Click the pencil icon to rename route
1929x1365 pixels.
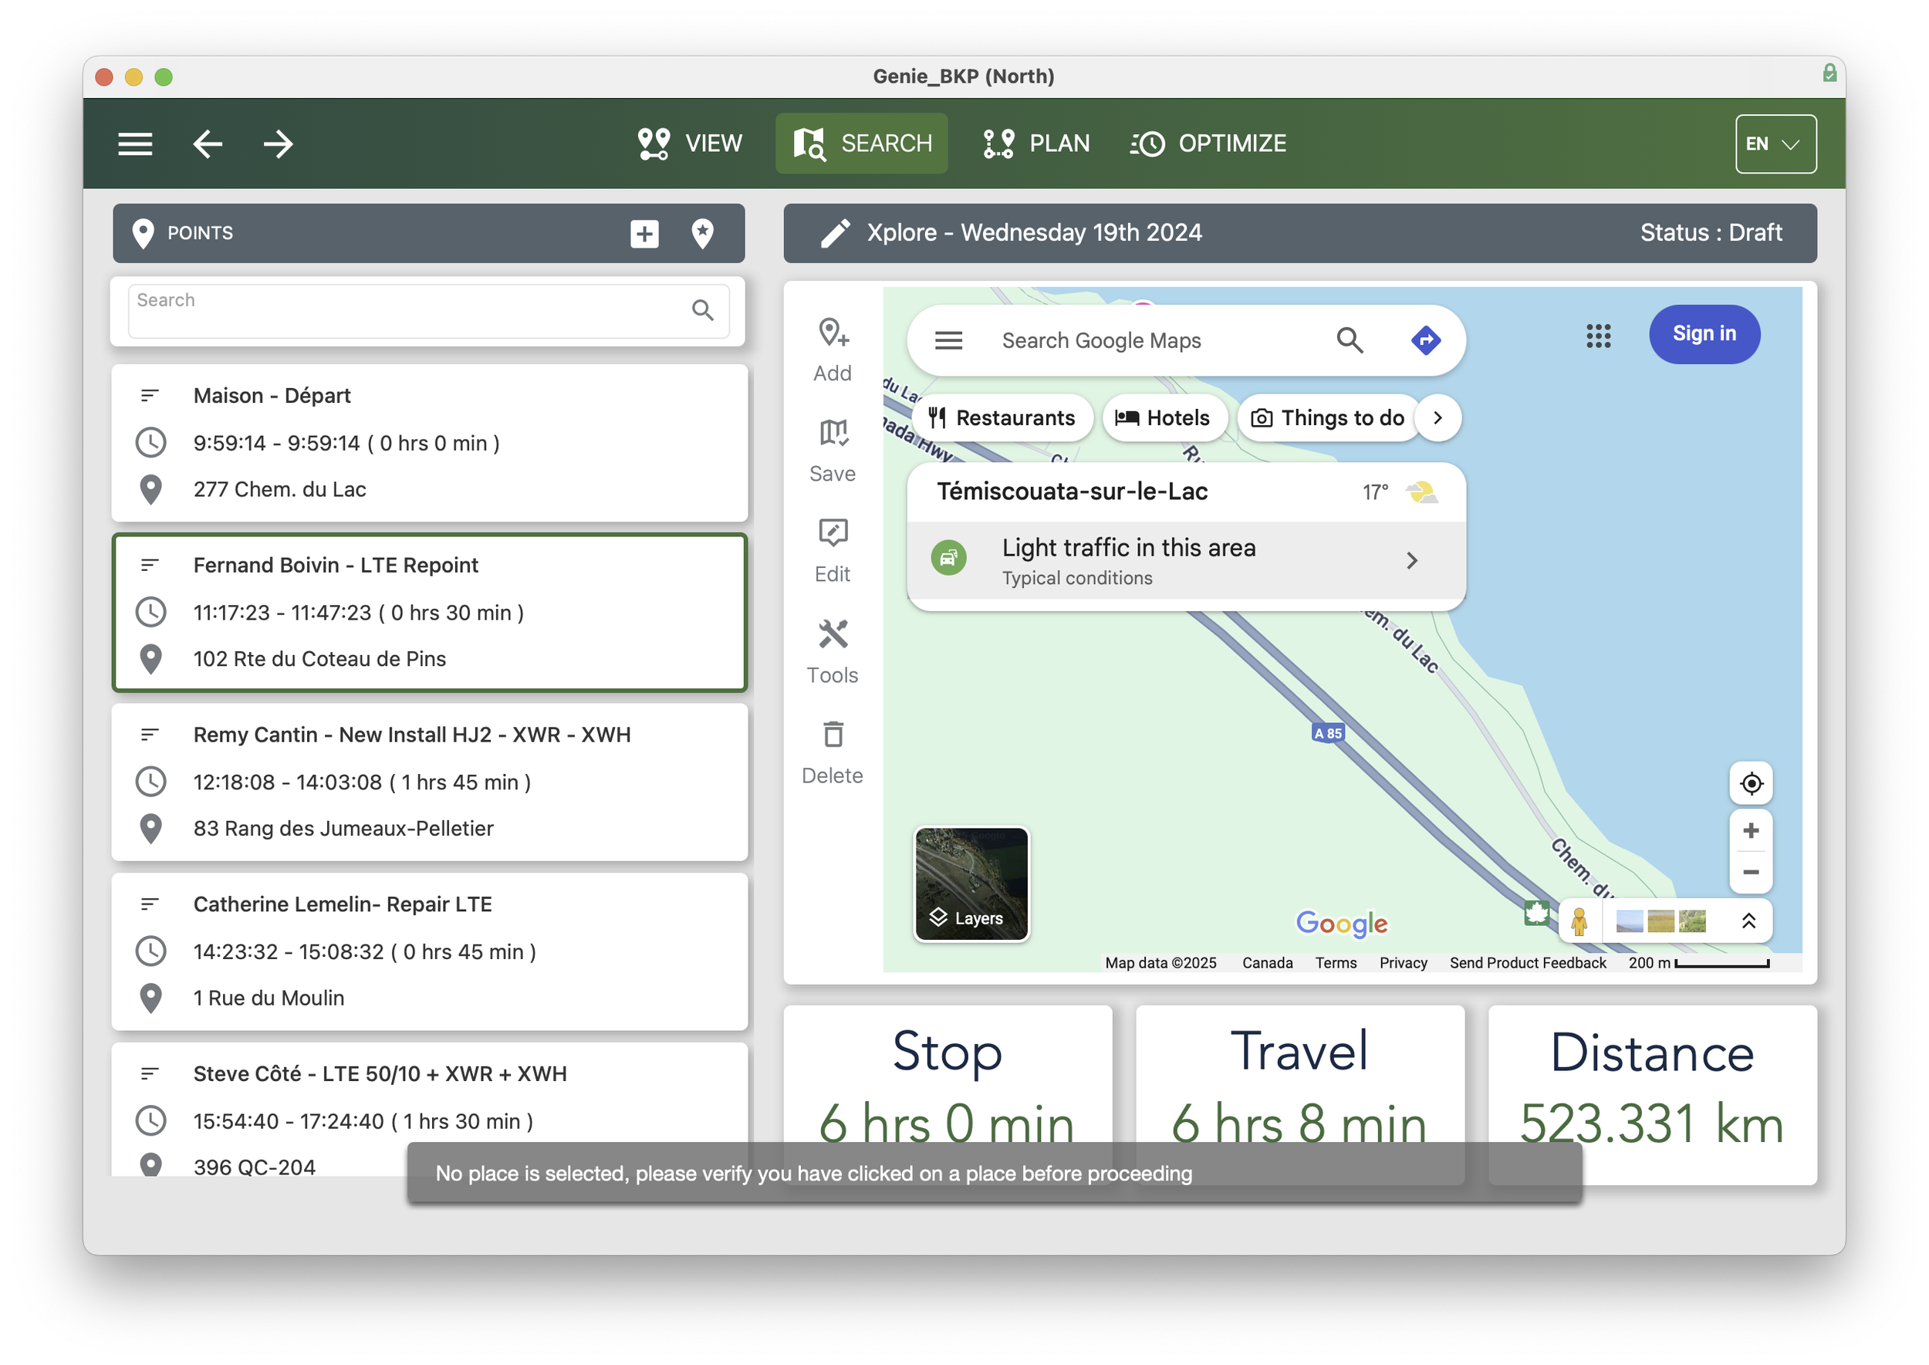[835, 234]
